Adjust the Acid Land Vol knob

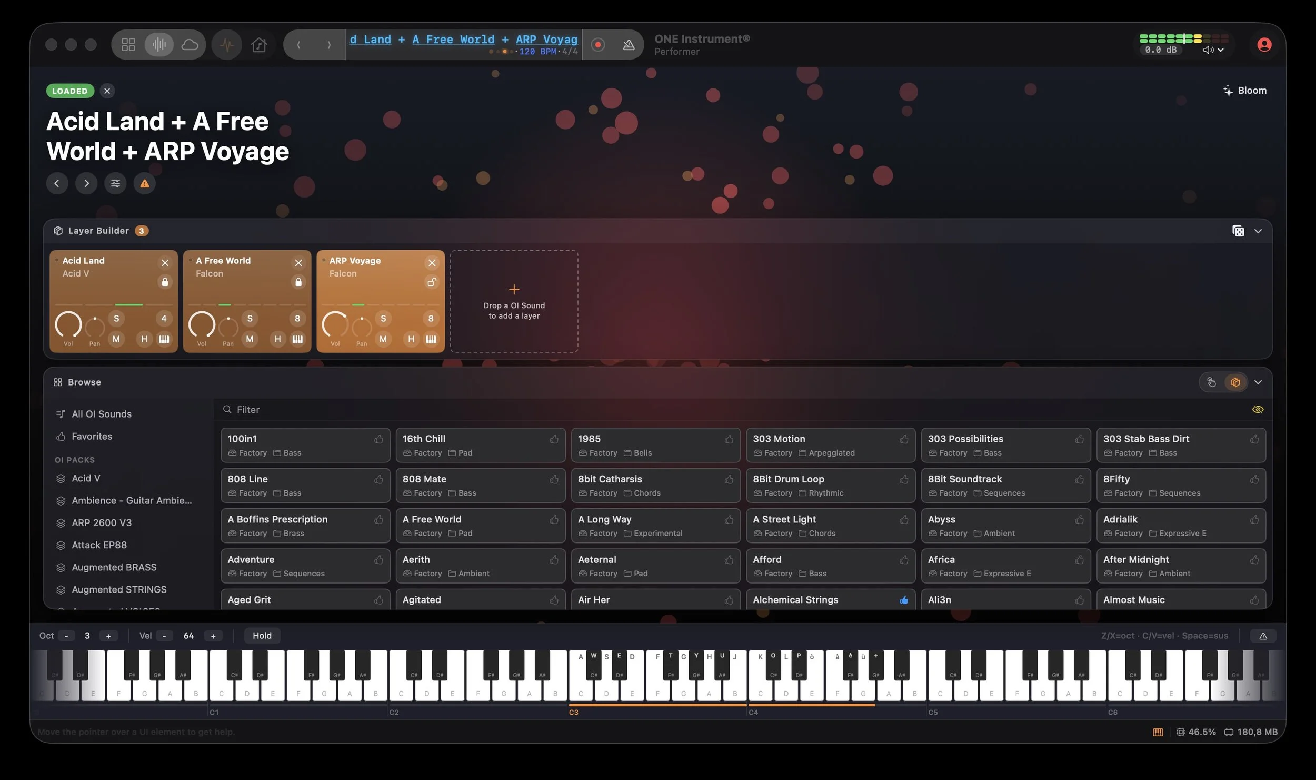tap(68, 324)
